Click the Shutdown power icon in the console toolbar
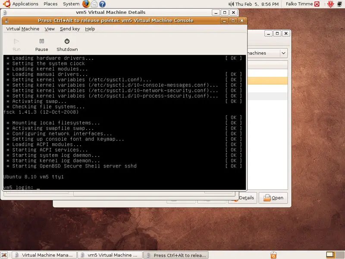Image resolution: width=345 pixels, height=259 pixels. click(67, 41)
